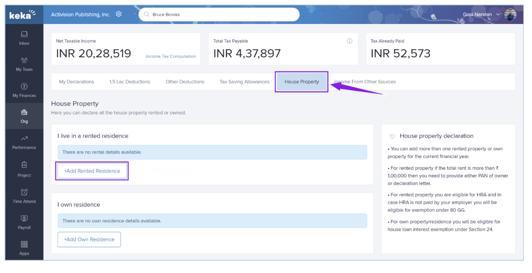This screenshot has width=532, height=273.
Task: Open Tax Saving Allowances tab
Action: 244,82
